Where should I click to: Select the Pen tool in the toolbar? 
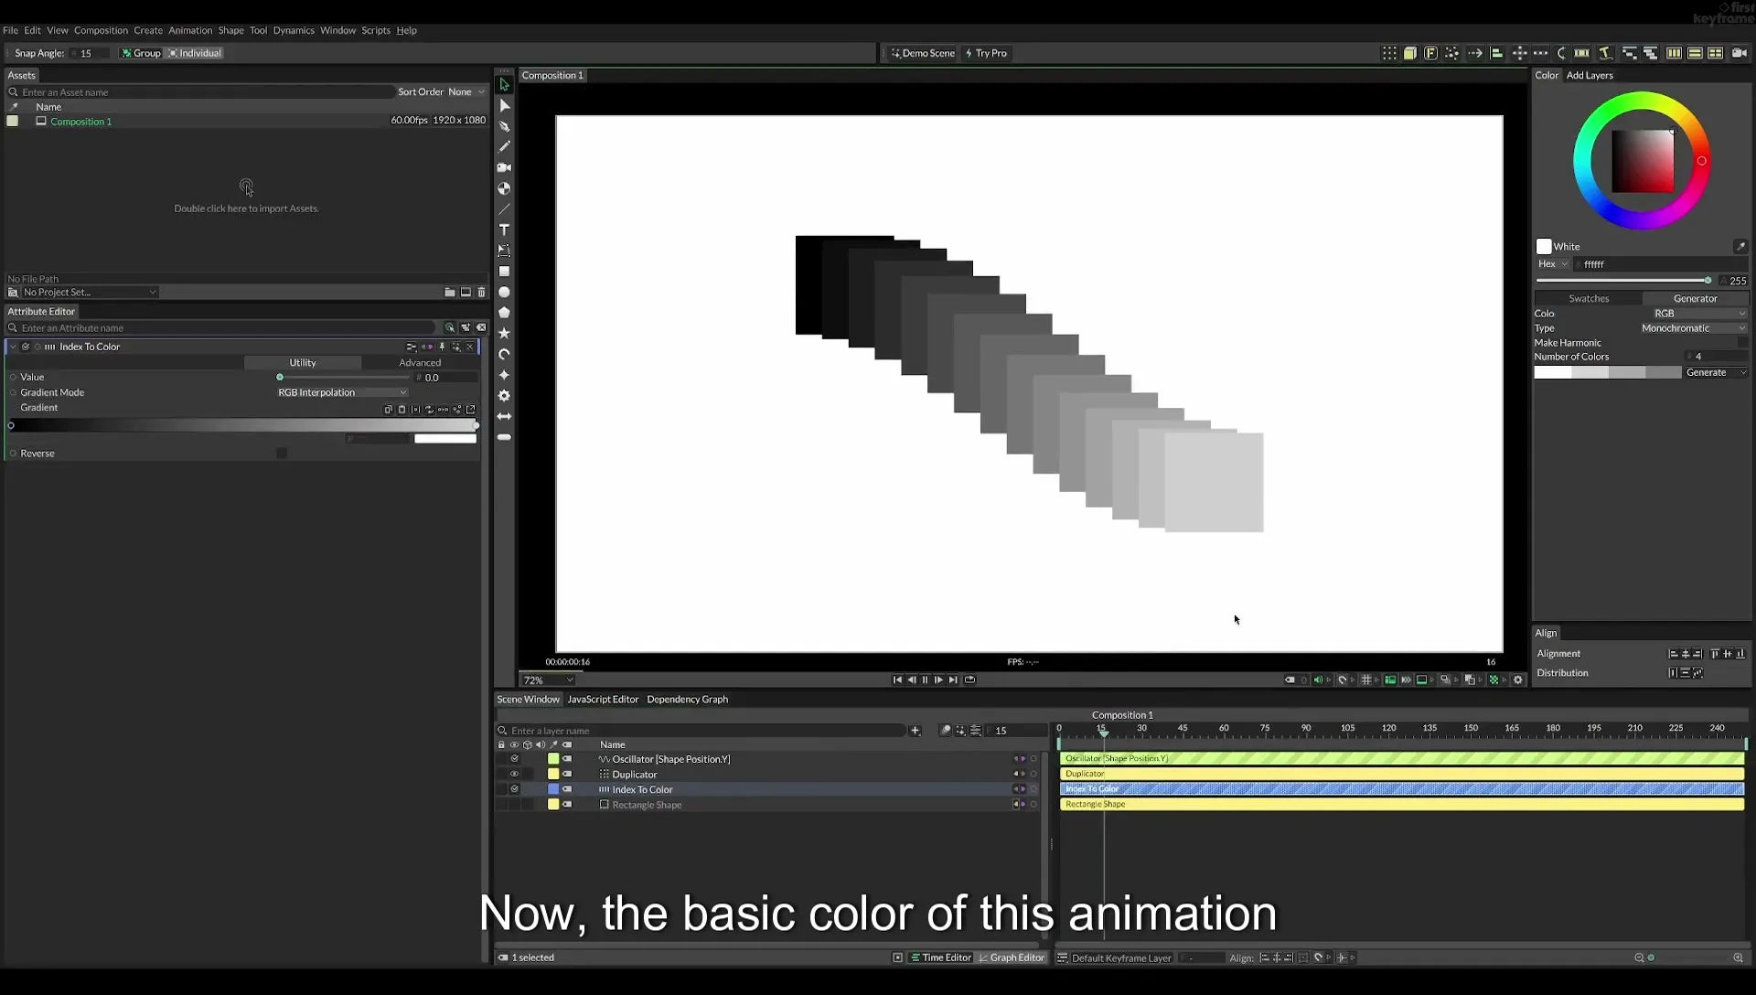point(504,126)
